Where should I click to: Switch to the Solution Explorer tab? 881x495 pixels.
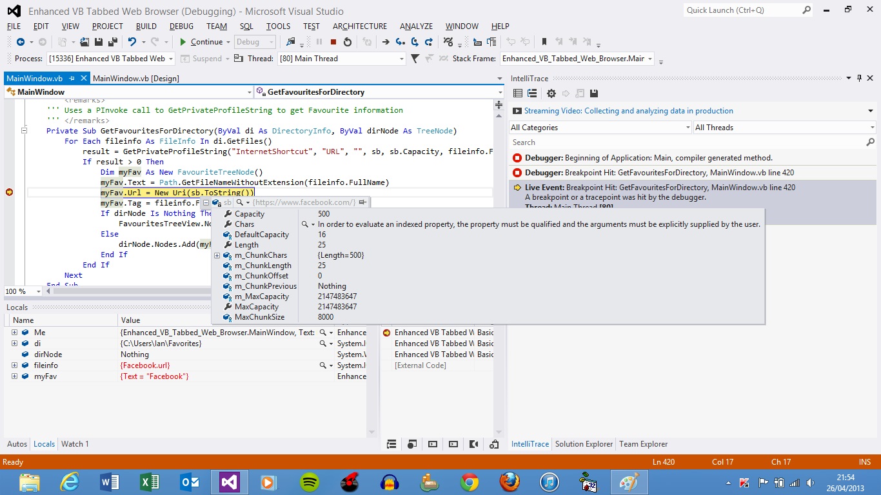584,444
